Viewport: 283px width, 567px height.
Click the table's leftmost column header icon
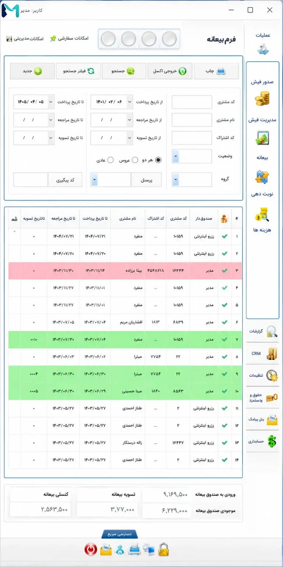pyautogui.click(x=14, y=219)
